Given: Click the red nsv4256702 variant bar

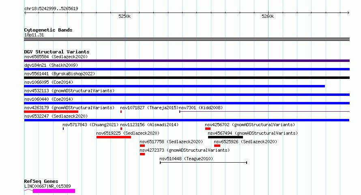Looking at the screenshot, I should [208, 129].
